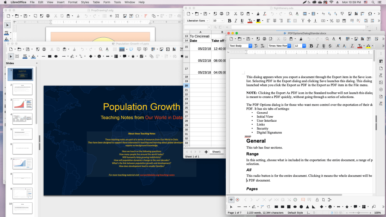The height and width of the screenshot is (217, 386).
Task: Toggle Record Changes button in Writer
Action: click(237, 200)
